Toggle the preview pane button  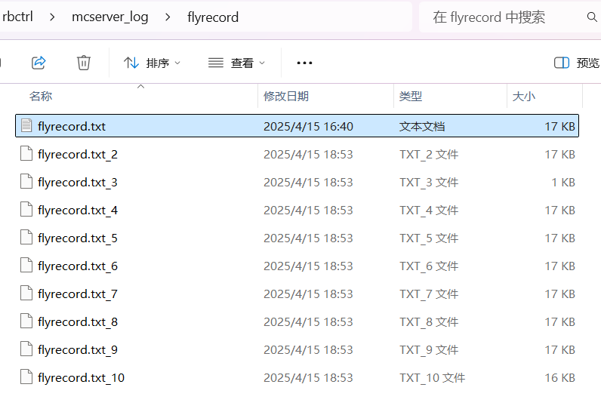(578, 63)
